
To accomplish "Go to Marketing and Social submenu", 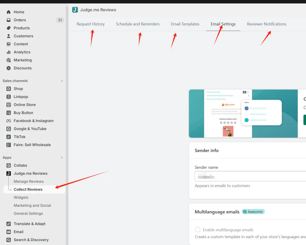I will pyautogui.click(x=32, y=205).
